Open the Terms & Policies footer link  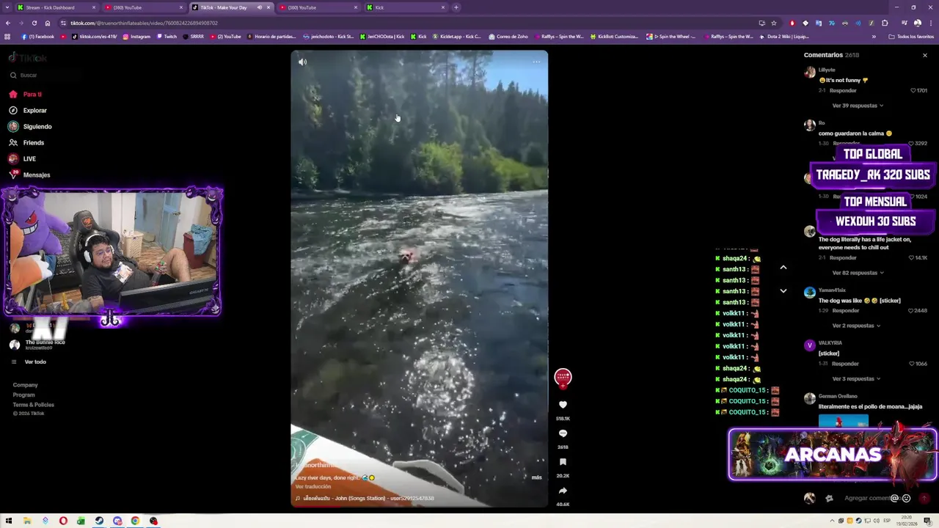(33, 405)
